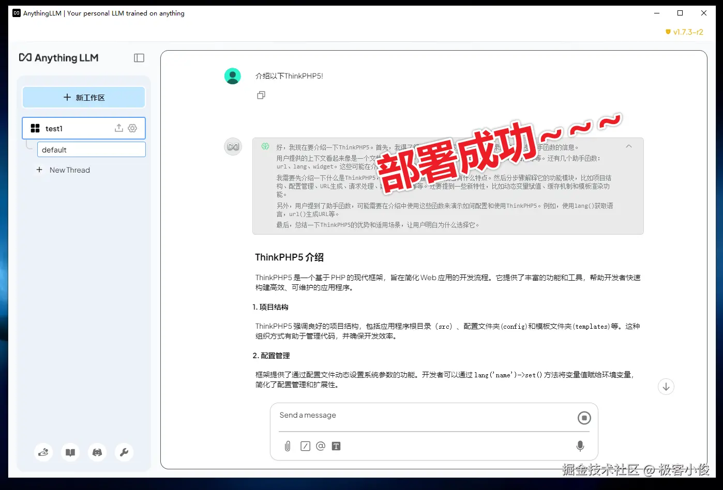Collapse the thought block chevron

point(629,146)
